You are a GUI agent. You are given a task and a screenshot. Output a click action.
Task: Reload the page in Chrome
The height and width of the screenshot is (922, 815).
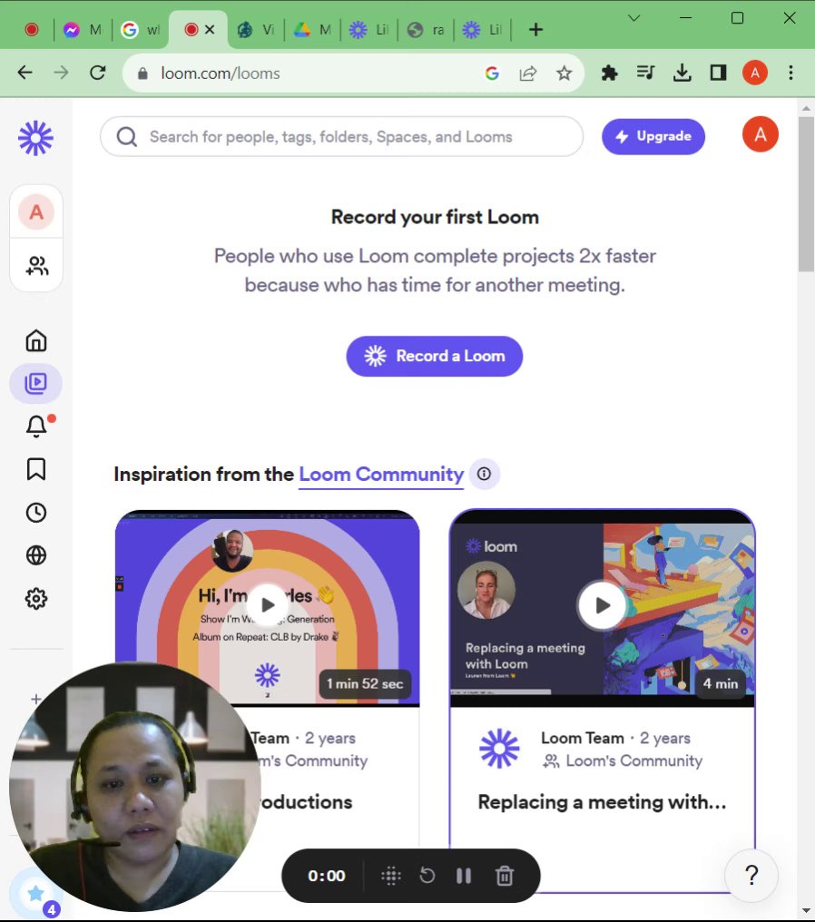(x=98, y=73)
